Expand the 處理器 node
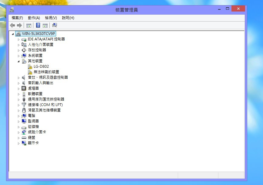Screen dimensions: 263x185 point(19,89)
